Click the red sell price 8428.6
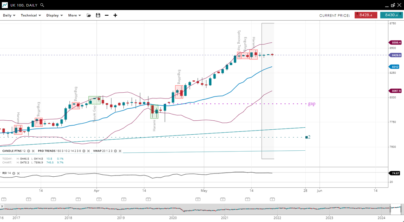The height and width of the screenshot is (222, 404). (x=366, y=15)
